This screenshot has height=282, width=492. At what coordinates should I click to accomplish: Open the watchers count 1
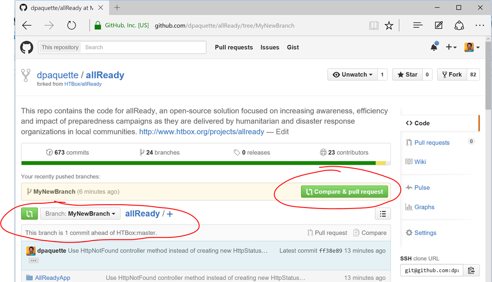pos(382,74)
